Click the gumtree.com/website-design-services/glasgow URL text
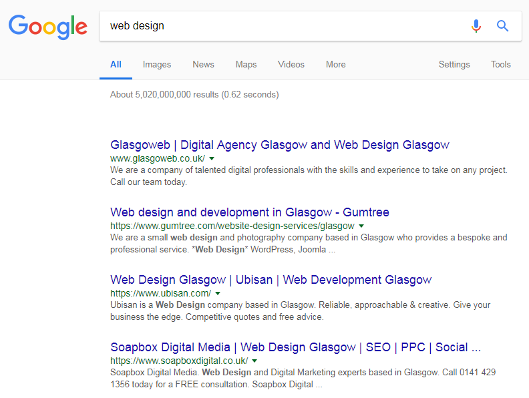Image resolution: width=529 pixels, height=398 pixels. [x=232, y=226]
